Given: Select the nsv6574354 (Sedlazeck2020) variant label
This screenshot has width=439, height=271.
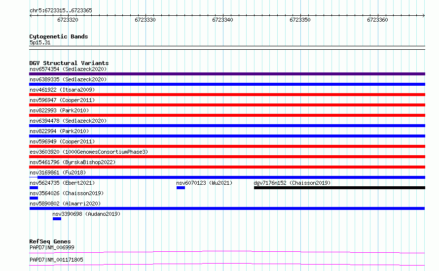Looking at the screenshot, I should 68,69.
